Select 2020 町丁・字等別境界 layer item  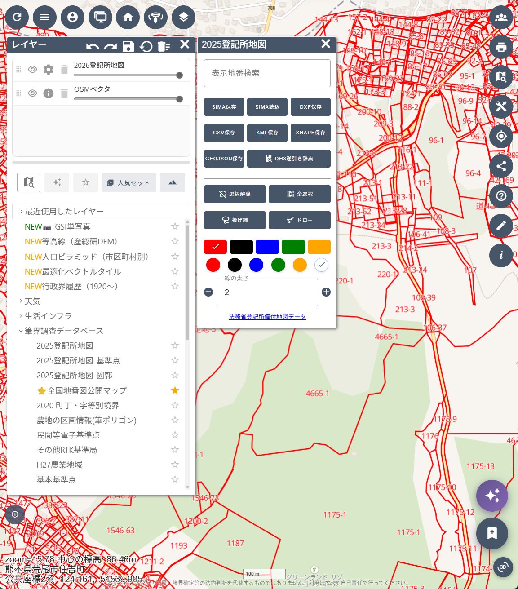pyautogui.click(x=78, y=405)
